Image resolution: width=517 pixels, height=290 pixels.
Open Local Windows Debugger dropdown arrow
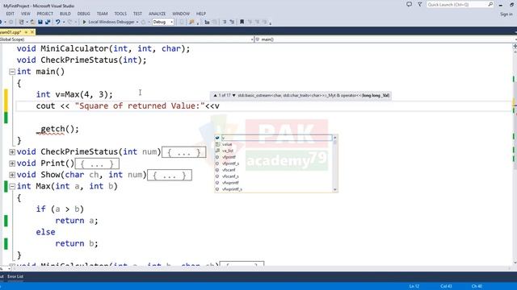[x=137, y=22]
